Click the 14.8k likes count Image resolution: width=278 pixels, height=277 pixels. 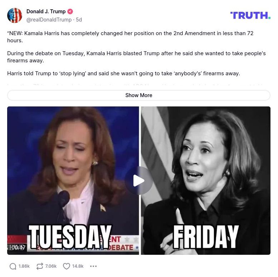tap(78, 266)
